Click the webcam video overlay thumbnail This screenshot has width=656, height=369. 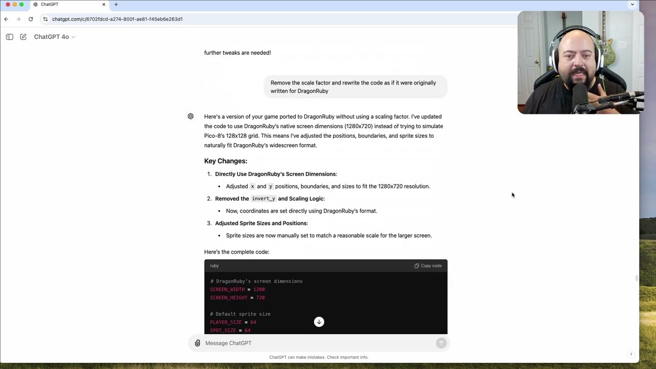[x=581, y=62]
